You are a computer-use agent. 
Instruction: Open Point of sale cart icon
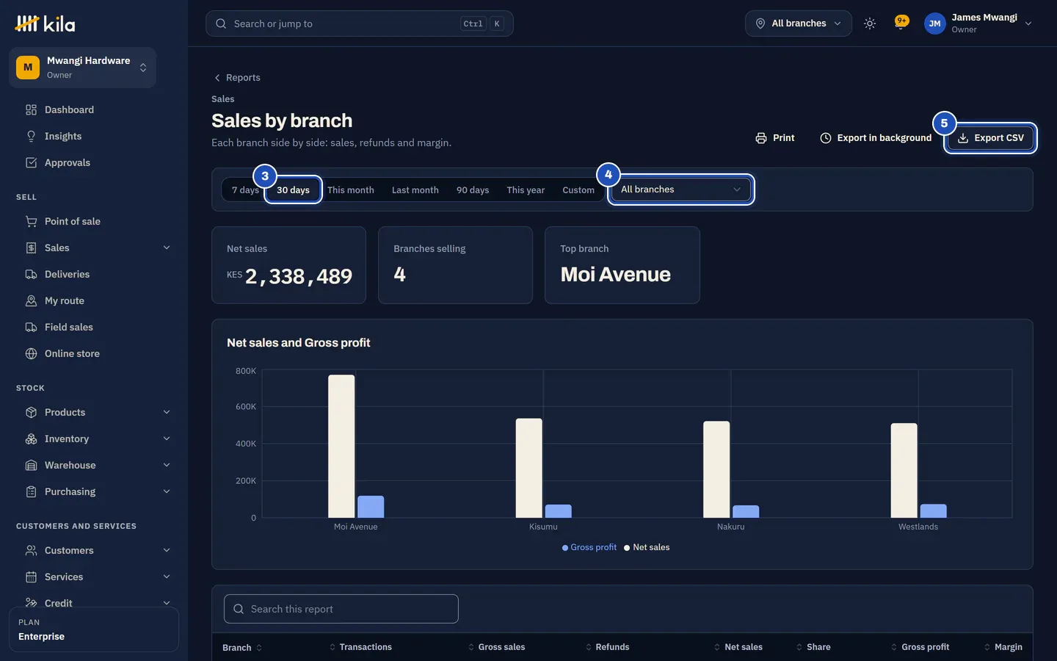pyautogui.click(x=31, y=221)
